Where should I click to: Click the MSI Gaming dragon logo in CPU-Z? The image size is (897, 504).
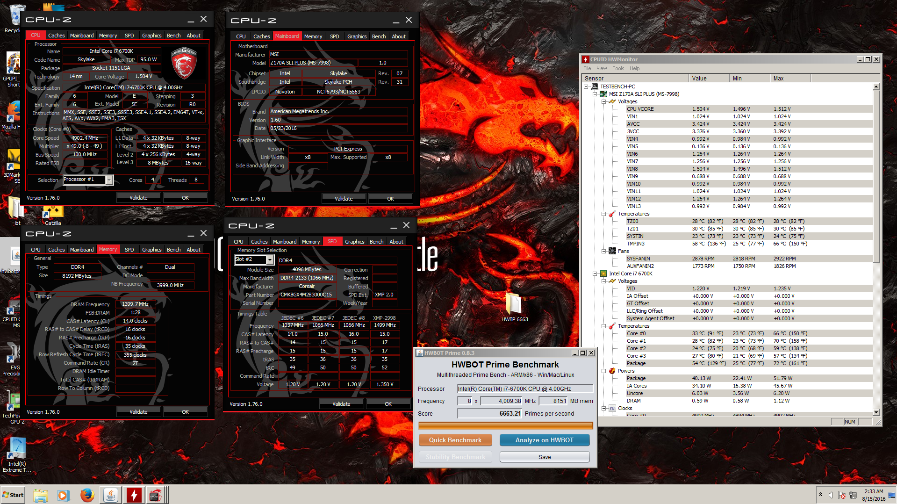click(184, 63)
